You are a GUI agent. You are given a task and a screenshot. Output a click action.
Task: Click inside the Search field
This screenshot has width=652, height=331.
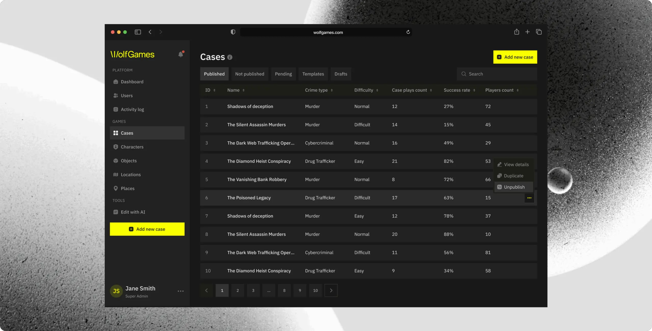pos(496,74)
